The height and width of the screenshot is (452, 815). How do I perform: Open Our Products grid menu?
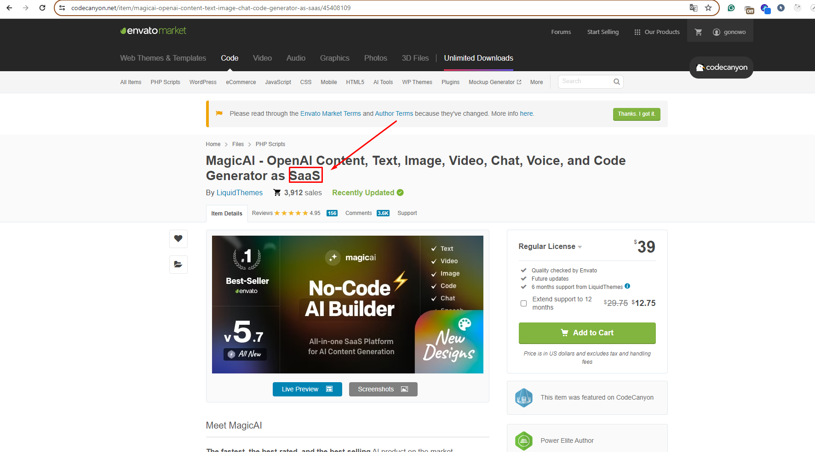[657, 32]
